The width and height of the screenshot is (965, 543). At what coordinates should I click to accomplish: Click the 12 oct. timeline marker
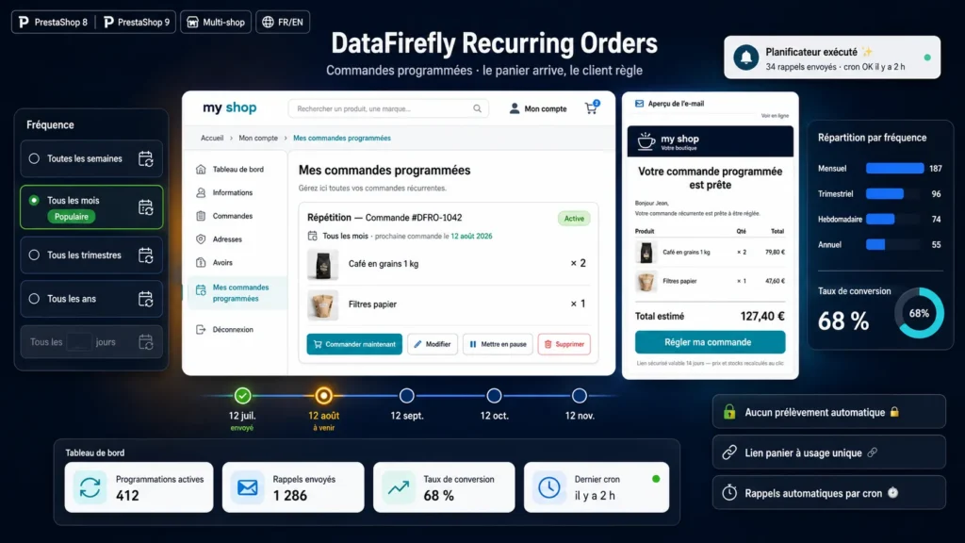494,396
